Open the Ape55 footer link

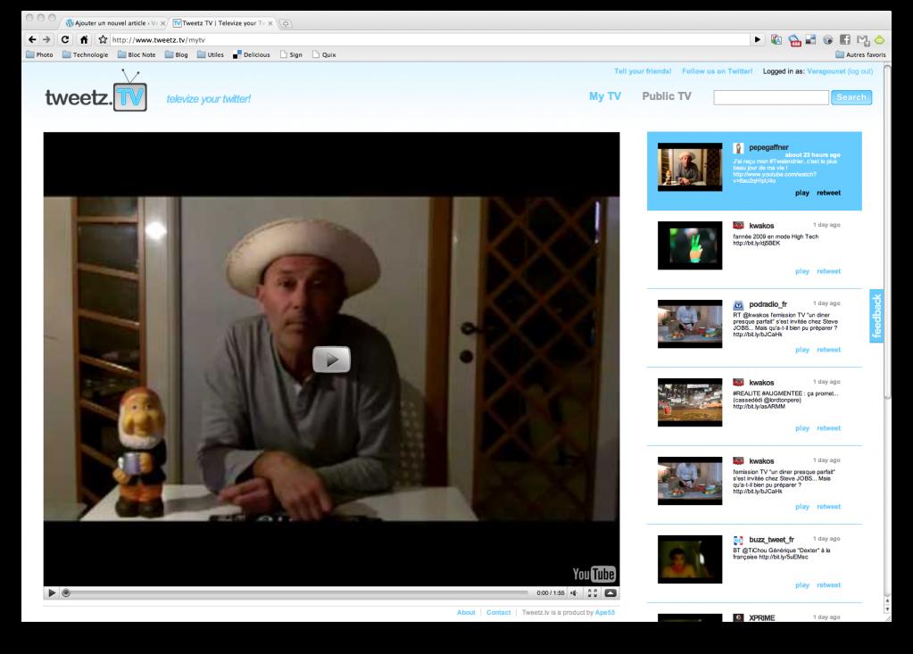(605, 612)
